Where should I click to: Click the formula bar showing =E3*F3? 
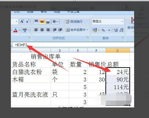(x=73, y=45)
